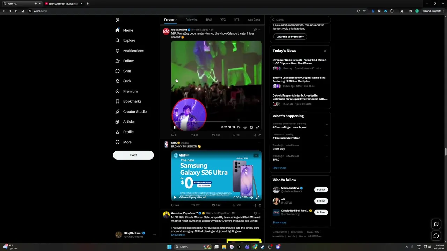
Task: Open ad options menu on Samsung video
Action: (x=256, y=155)
